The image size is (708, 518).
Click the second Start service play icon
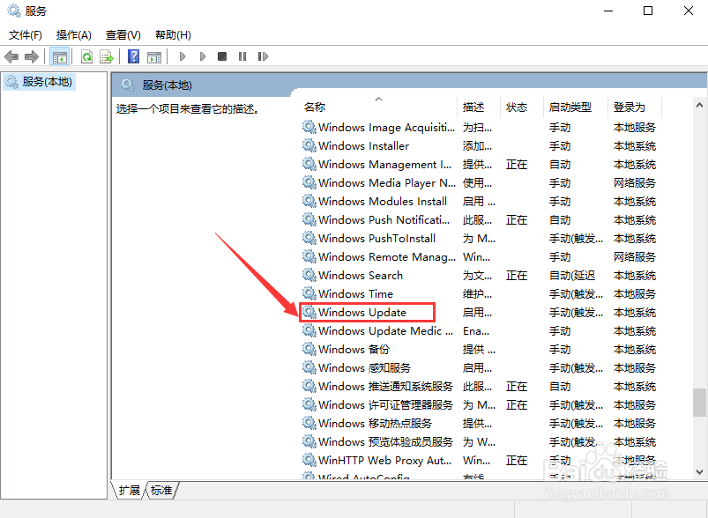click(x=203, y=56)
